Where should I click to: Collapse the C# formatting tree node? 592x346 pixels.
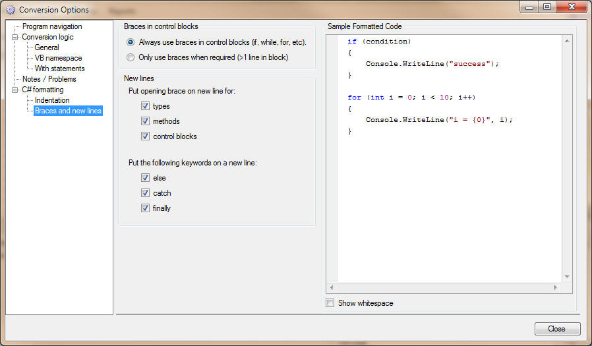[x=15, y=90]
